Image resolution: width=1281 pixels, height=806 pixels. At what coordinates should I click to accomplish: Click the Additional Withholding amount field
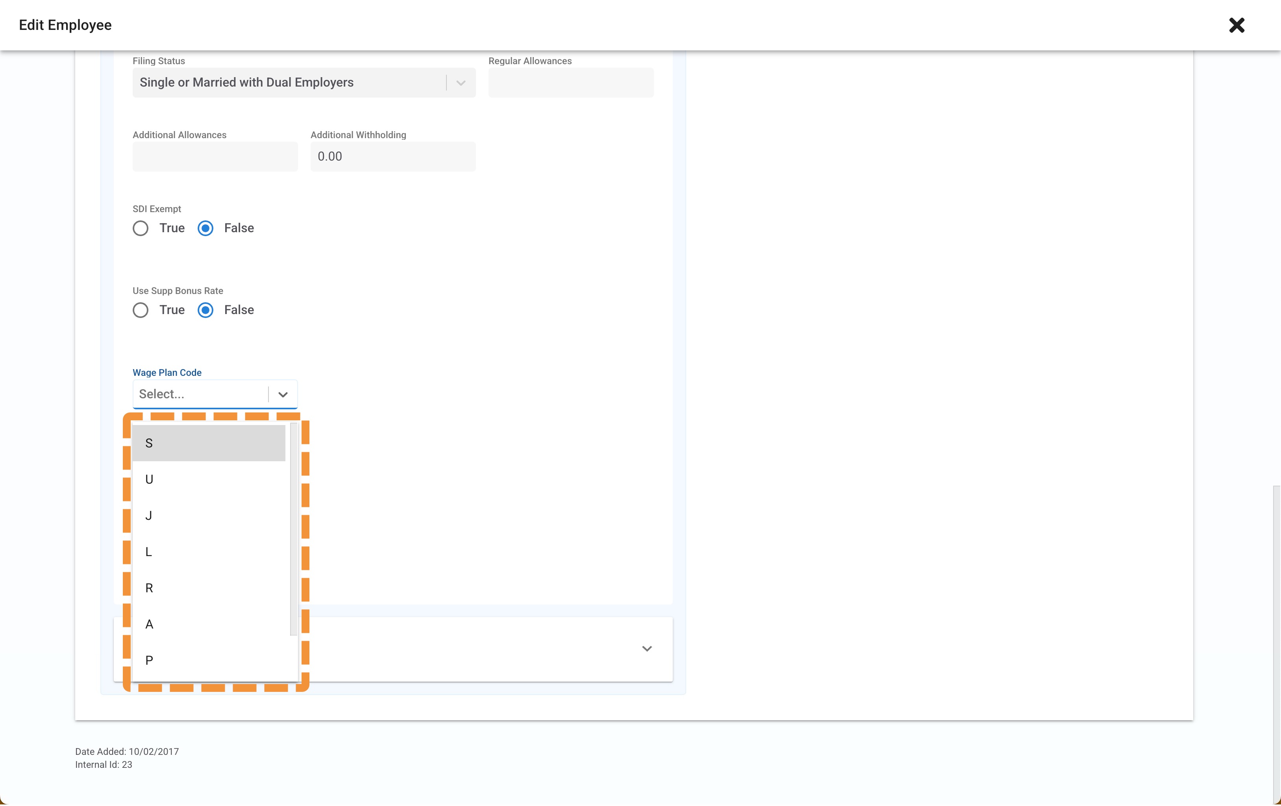pyautogui.click(x=392, y=156)
